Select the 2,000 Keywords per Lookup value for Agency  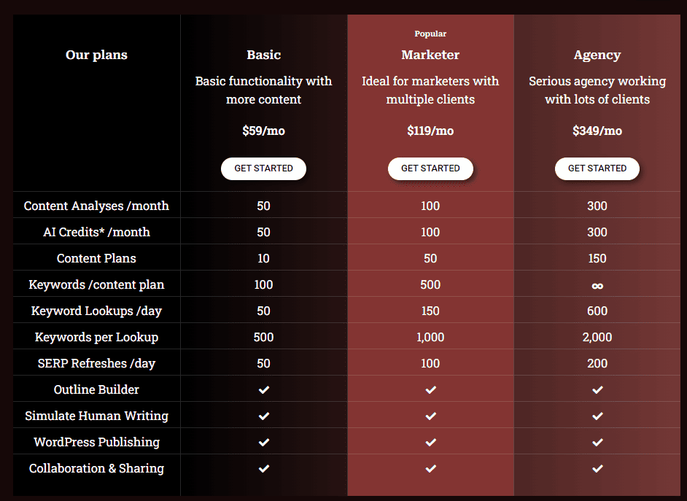[x=597, y=336]
